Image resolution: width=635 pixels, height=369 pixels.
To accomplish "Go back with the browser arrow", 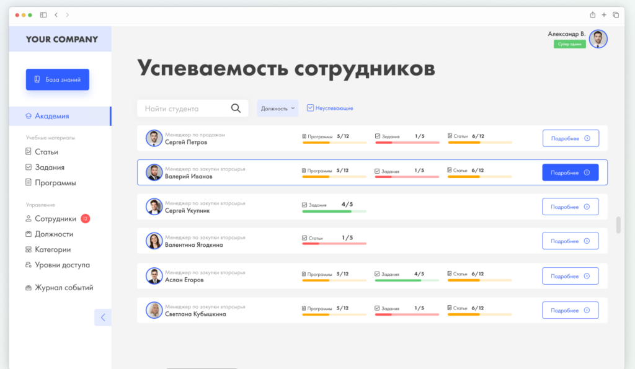I will (x=56, y=15).
